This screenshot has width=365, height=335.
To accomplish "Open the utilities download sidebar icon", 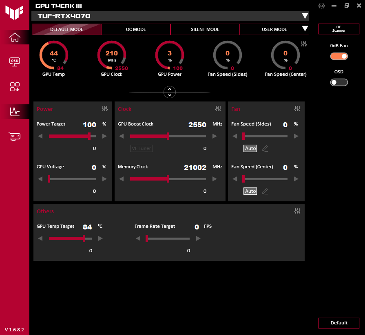I will pyautogui.click(x=15, y=87).
